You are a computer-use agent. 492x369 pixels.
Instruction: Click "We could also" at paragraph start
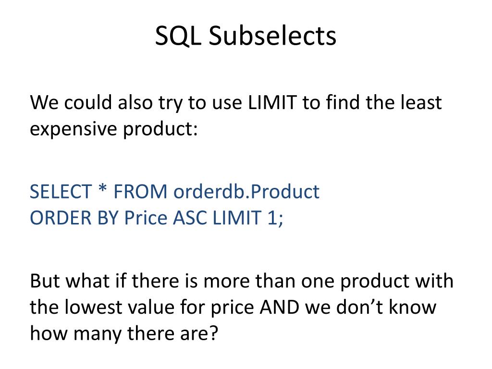click(x=91, y=102)
